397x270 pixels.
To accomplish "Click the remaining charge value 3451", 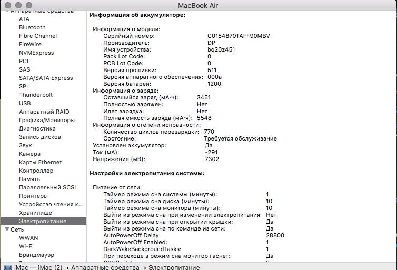I will tap(204, 97).
